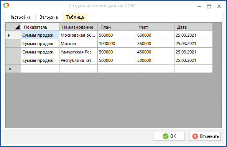The height and width of the screenshot is (147, 227).
Task: Select the Москва cell
Action: 78,44
